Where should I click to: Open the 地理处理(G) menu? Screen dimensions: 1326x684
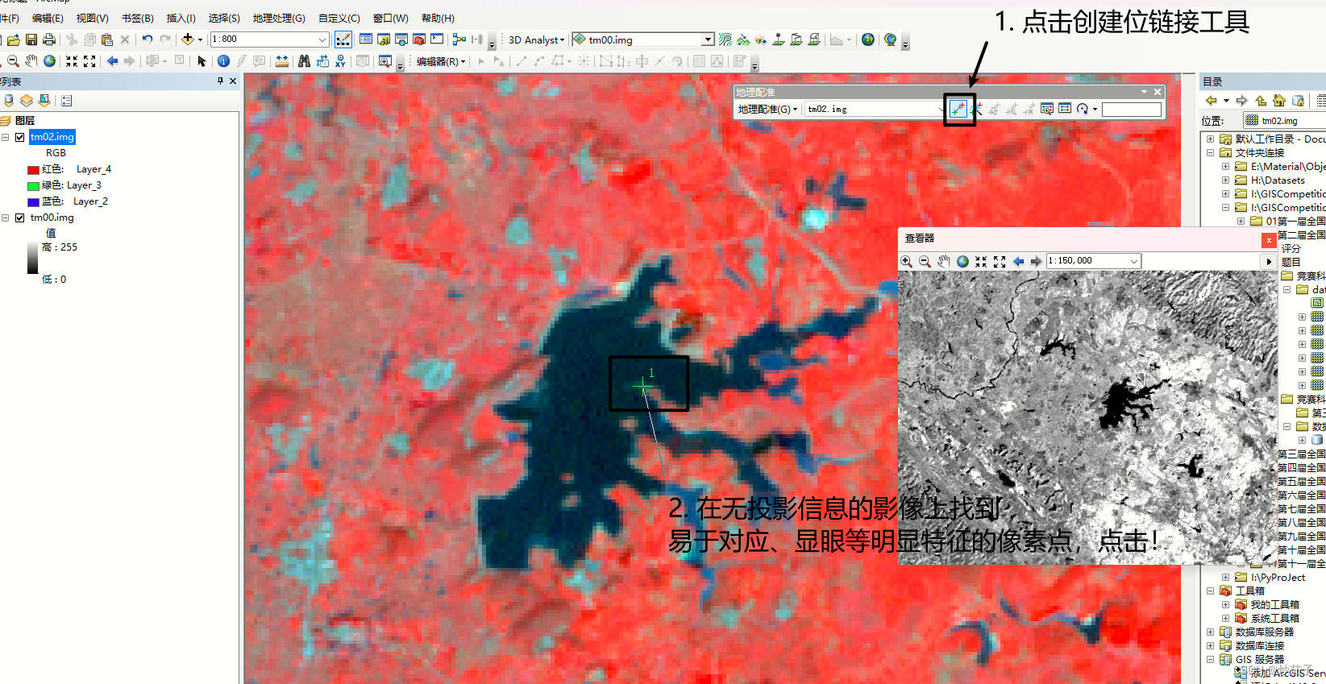click(x=279, y=18)
